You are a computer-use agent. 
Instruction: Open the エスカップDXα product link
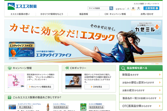pos(59,104)
